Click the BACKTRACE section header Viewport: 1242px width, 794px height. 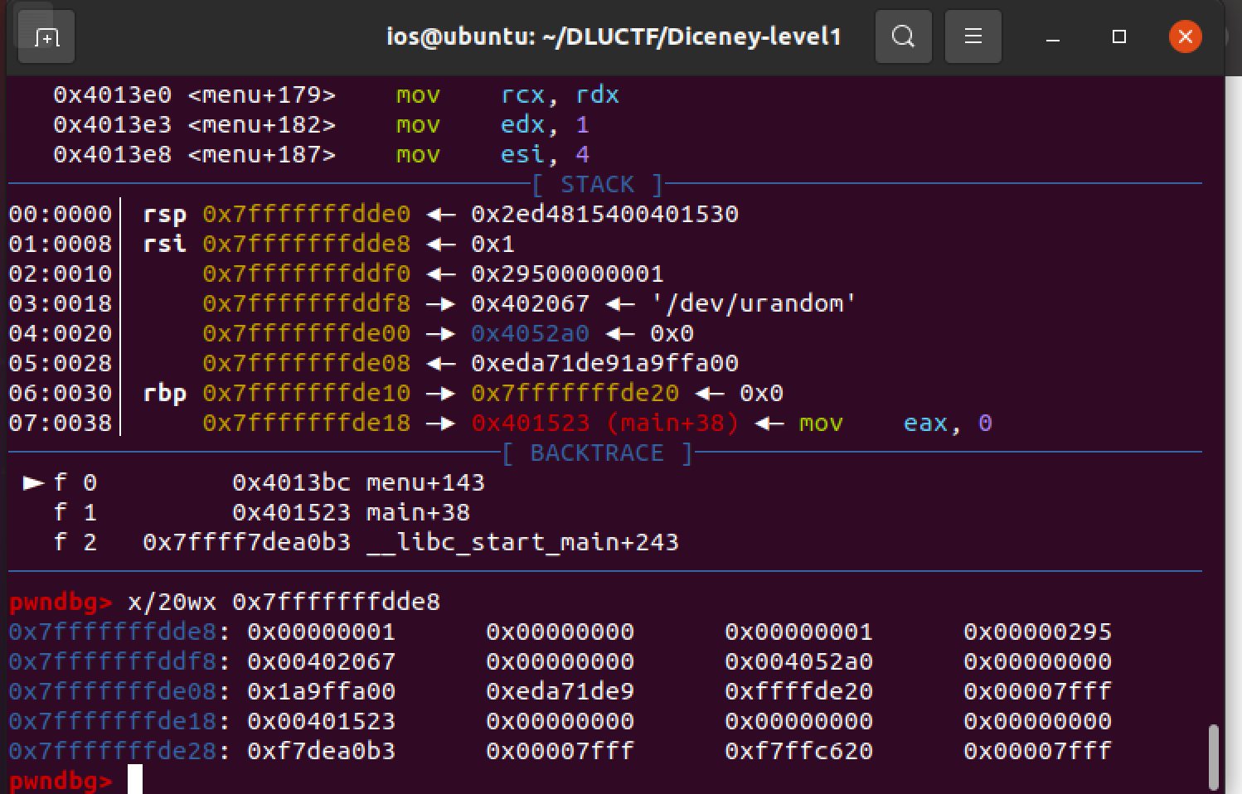click(597, 453)
